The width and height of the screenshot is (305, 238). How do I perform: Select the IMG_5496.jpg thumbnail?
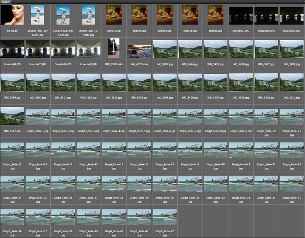click(241, 49)
